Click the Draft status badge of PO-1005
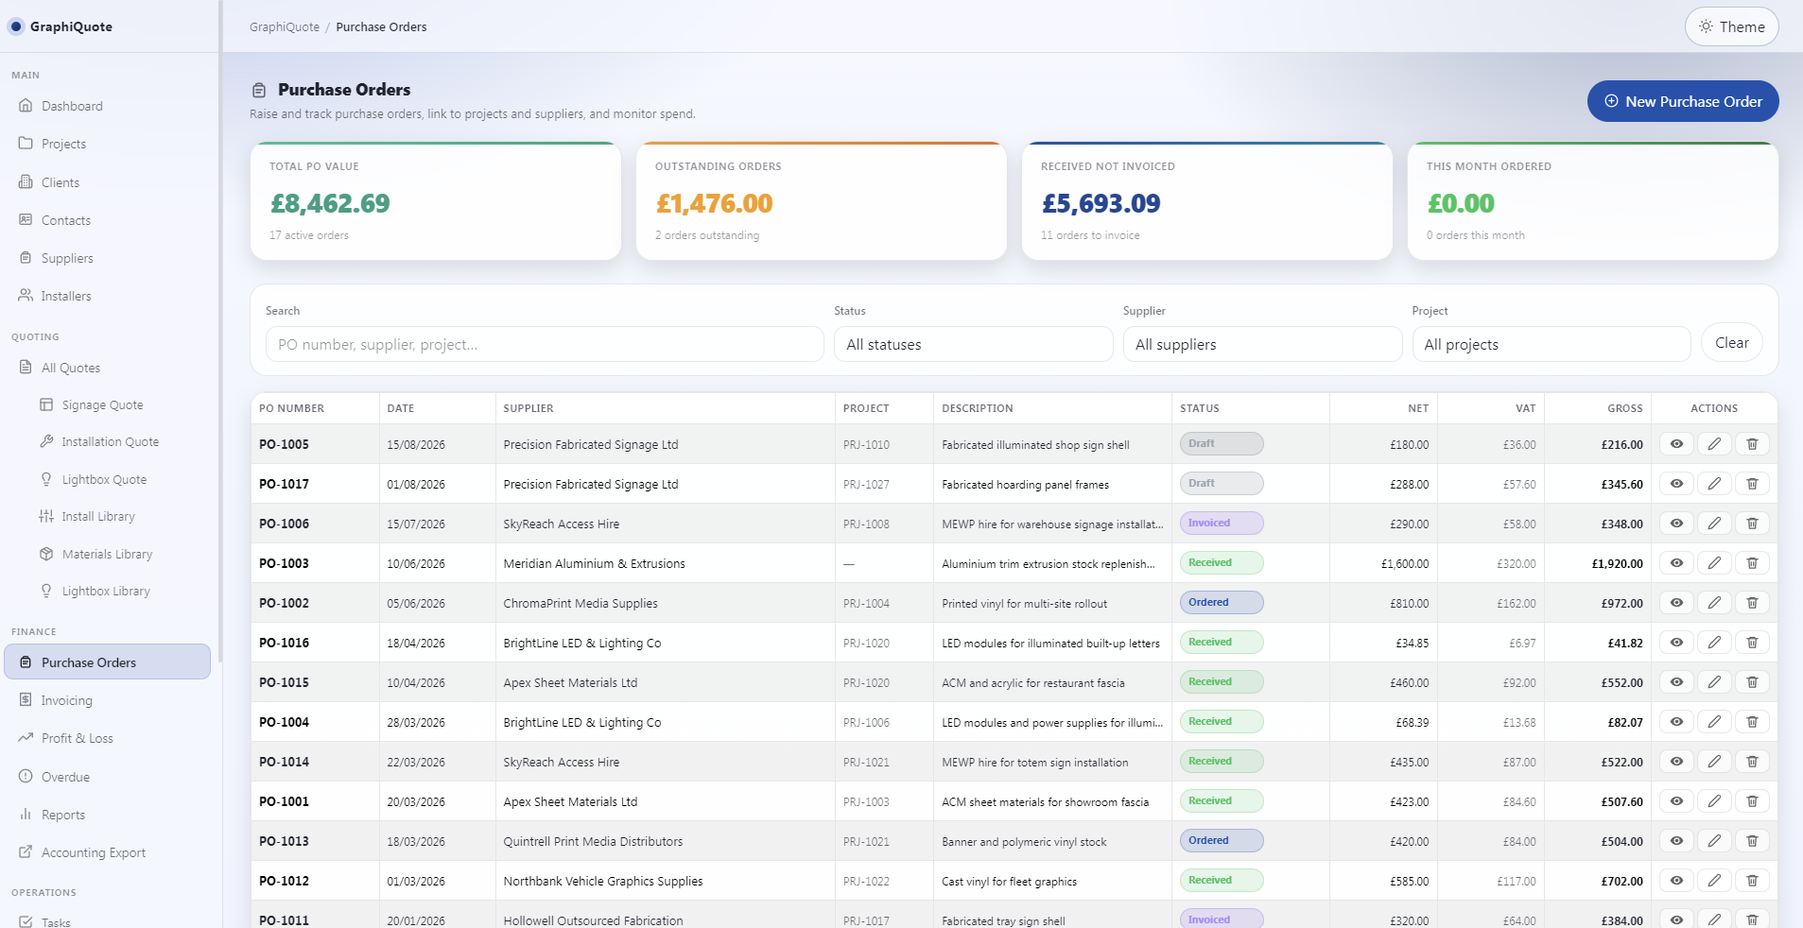The image size is (1803, 928). click(x=1222, y=444)
